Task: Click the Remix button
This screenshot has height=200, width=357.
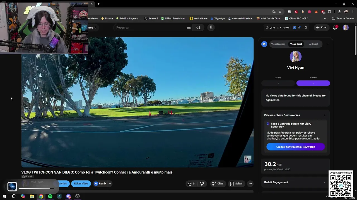Action: pos(100,184)
